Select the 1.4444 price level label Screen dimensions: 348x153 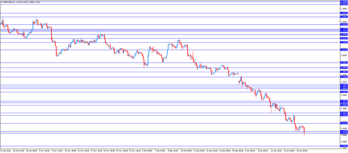[343, 105]
